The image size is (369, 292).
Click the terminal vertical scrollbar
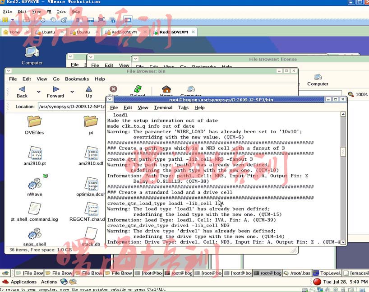coord(343,181)
